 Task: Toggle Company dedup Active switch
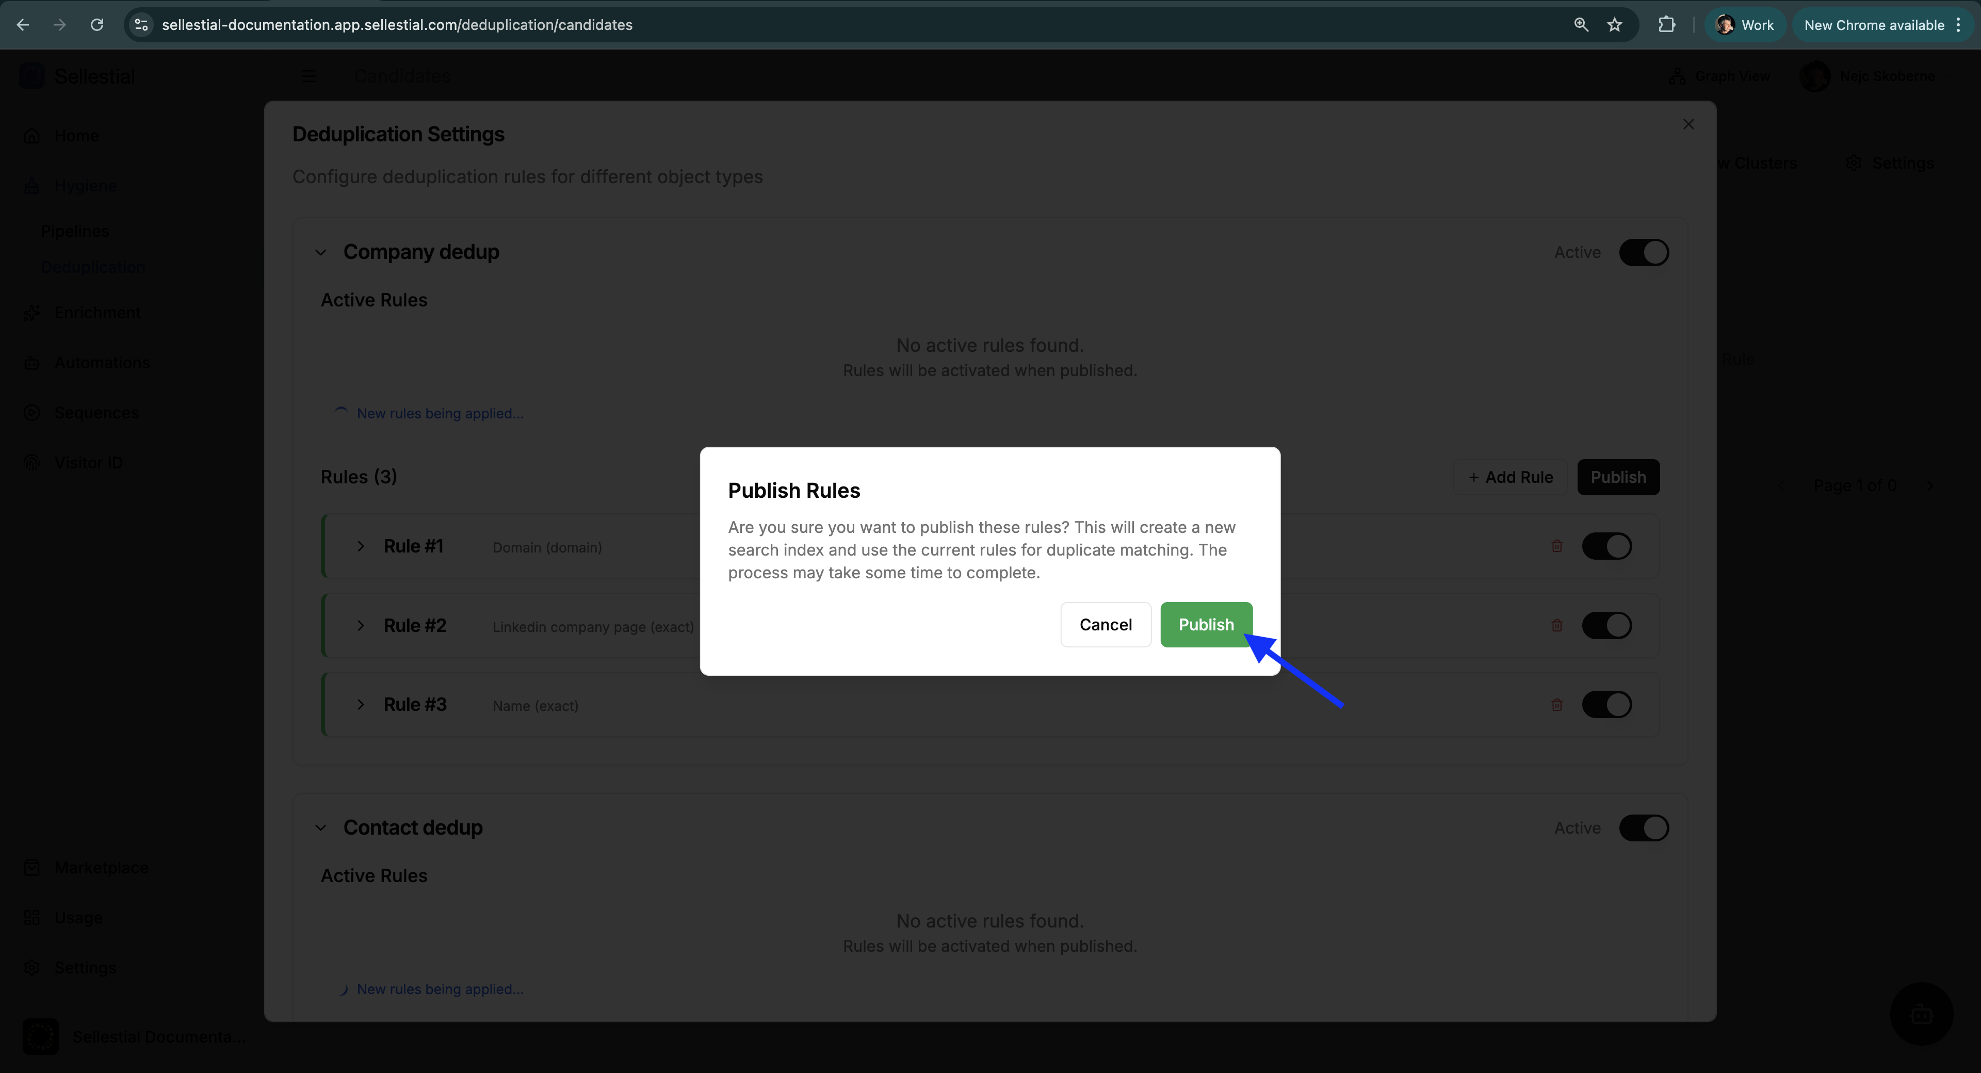pos(1644,252)
